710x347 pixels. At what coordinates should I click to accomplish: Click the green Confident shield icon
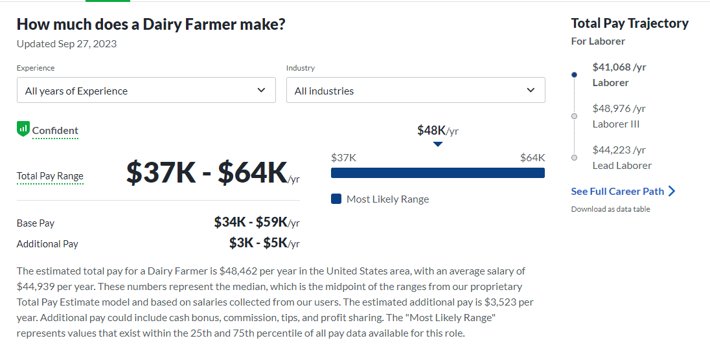click(x=23, y=129)
